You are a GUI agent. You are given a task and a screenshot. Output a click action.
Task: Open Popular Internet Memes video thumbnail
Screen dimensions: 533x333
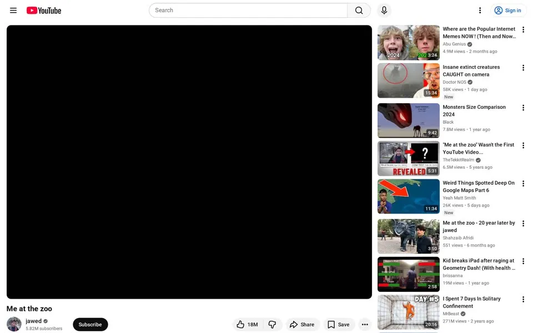click(x=408, y=43)
